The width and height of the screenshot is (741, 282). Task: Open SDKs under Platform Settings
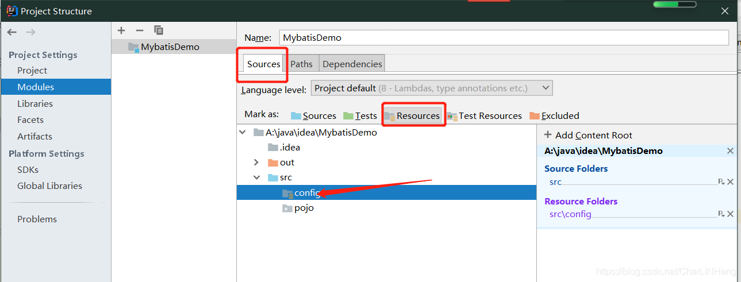pos(28,169)
